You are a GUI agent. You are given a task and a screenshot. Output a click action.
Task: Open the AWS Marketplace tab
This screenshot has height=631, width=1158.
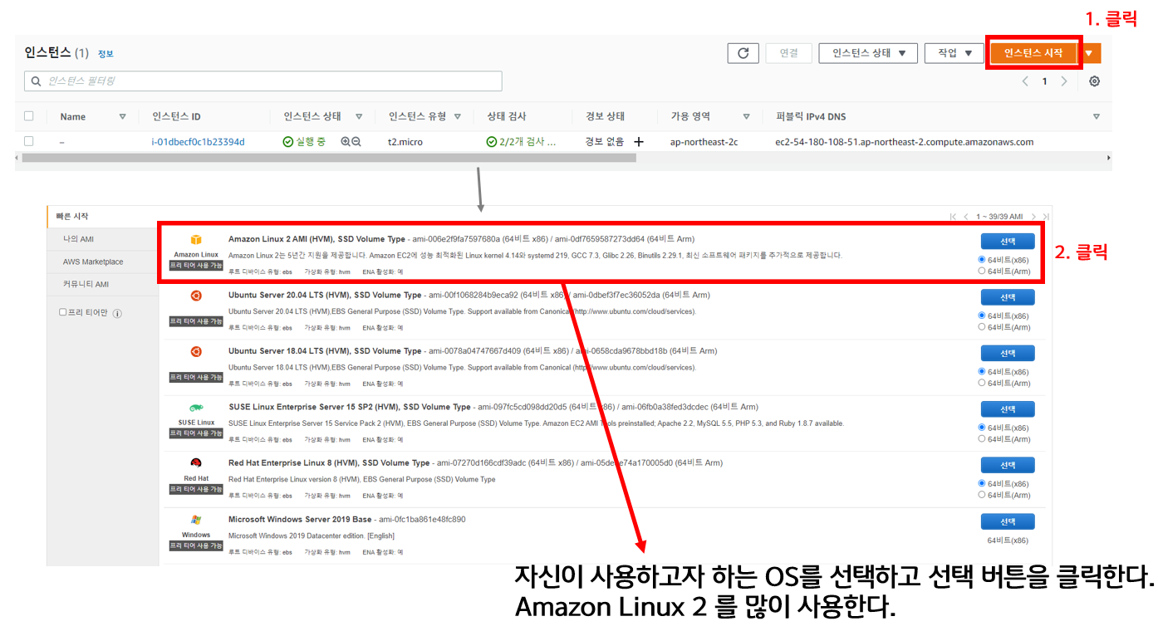coord(102,262)
